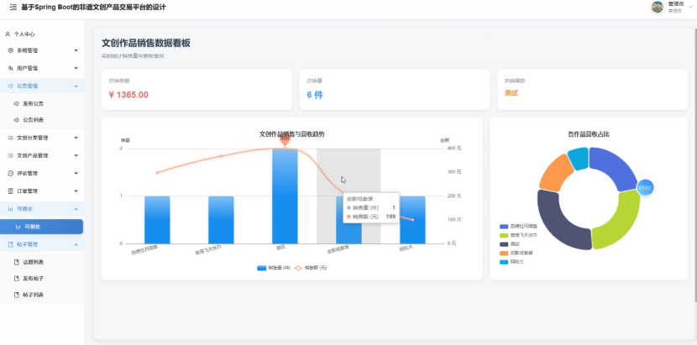Click the chart icon in the highlighted 可视化 item
This screenshot has width=697, height=345.
click(18, 227)
